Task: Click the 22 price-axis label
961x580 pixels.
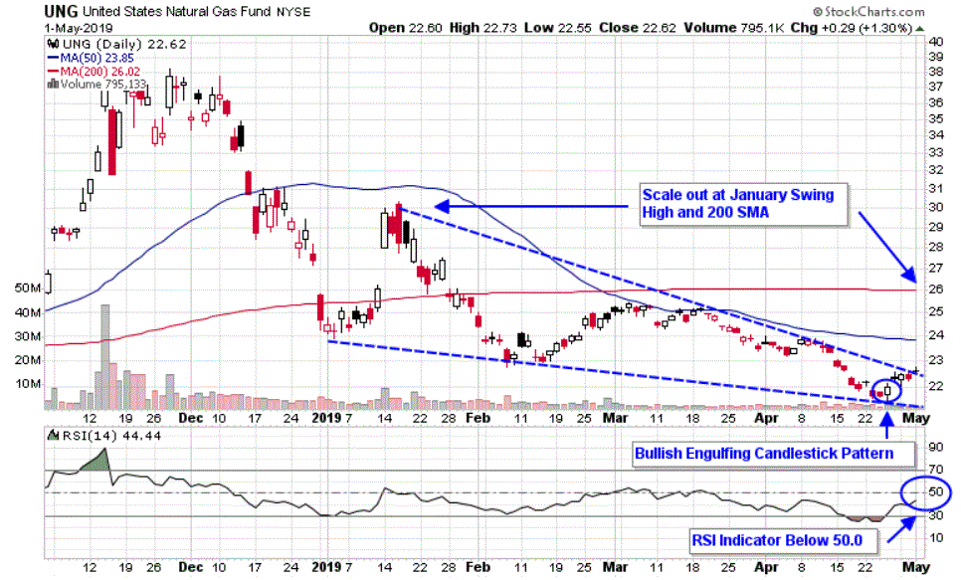Action: pos(936,386)
